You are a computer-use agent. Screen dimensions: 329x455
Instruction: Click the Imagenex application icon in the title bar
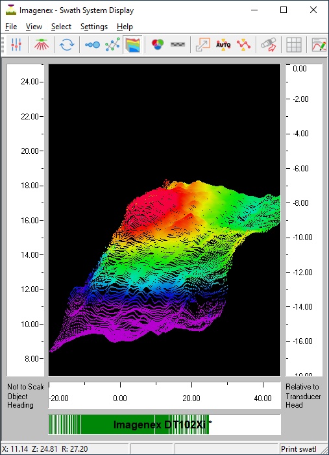point(11,10)
